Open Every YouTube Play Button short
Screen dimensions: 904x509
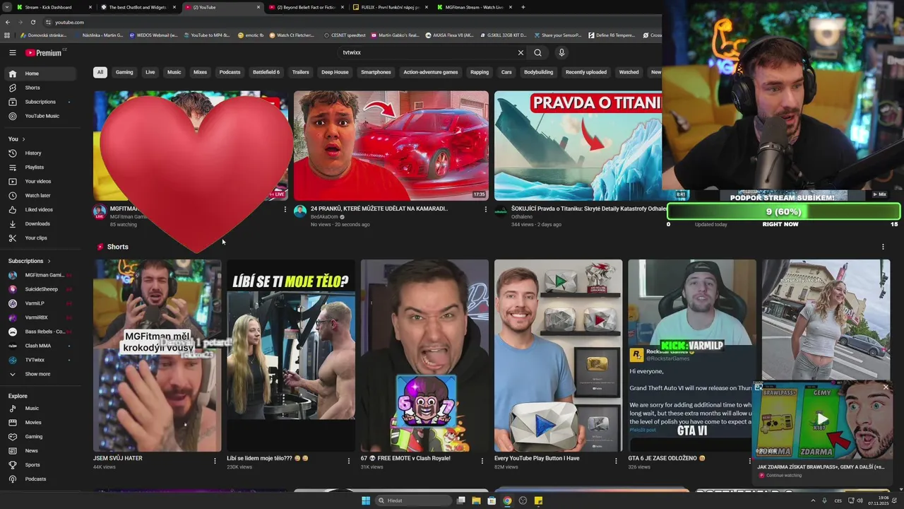pyautogui.click(x=558, y=356)
